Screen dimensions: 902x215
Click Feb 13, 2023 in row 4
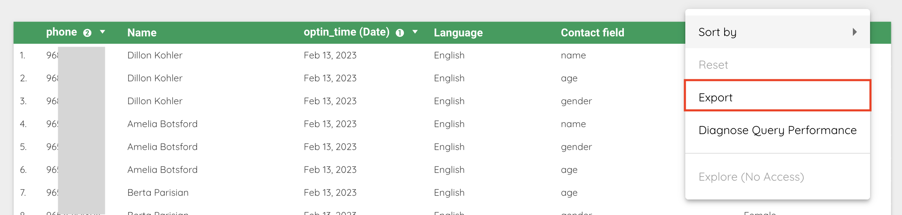(x=330, y=124)
